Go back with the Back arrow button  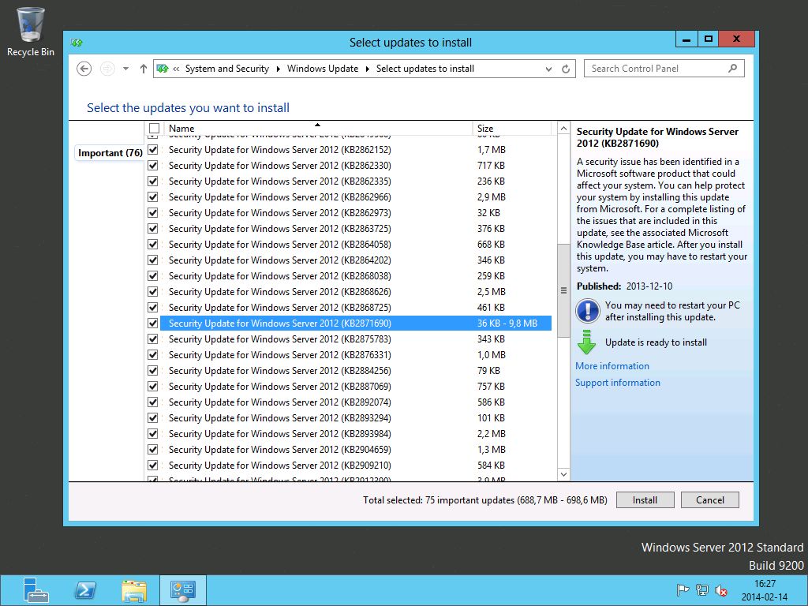[84, 69]
